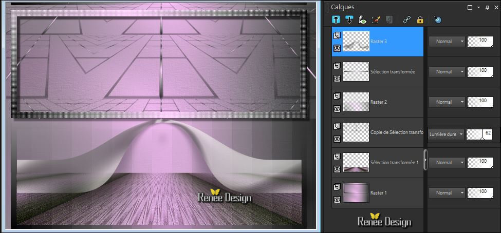501x233 pixels.
Task: Click the padlock lock icon in Calques toolbar
Action: point(420,20)
